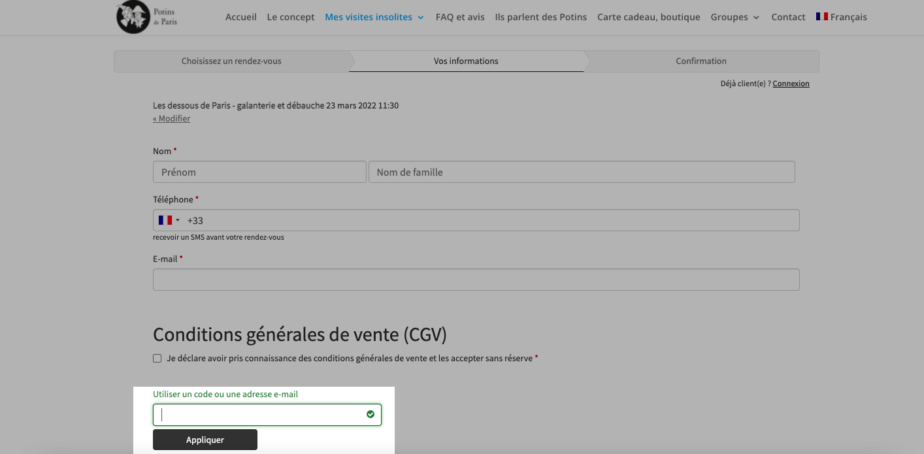
Task: Click the Appliquer button
Action: (205, 440)
